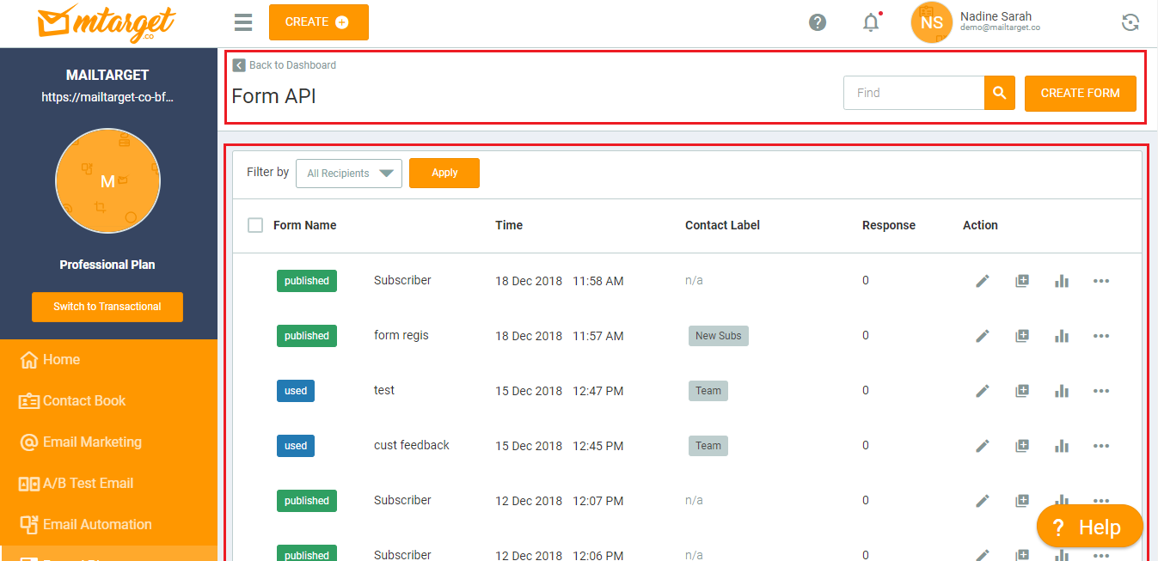The height and width of the screenshot is (561, 1158).
Task: Click the CREATE FORM button
Action: [1081, 94]
